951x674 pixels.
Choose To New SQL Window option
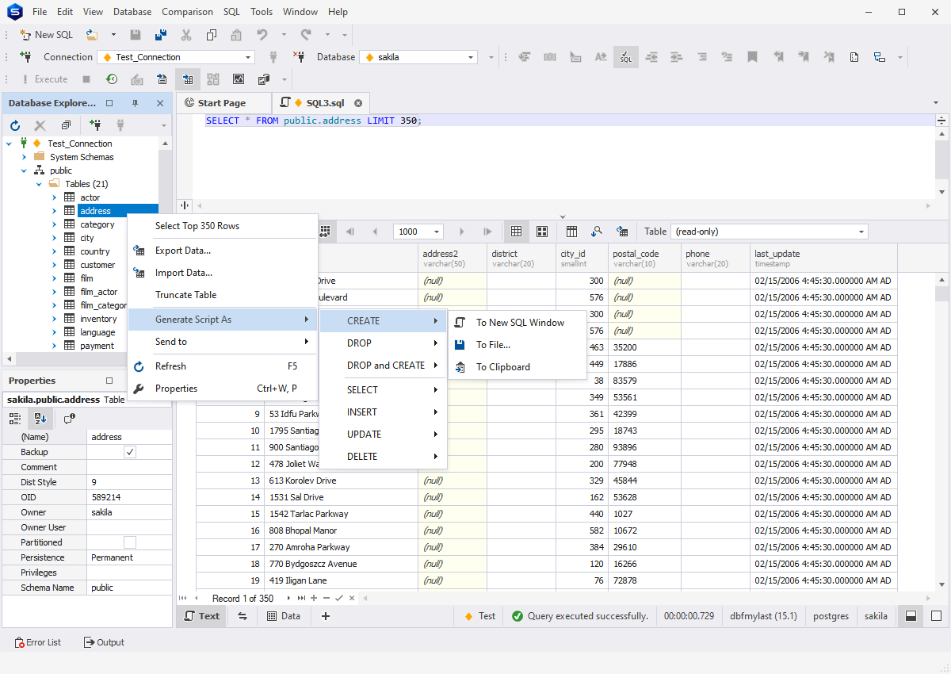click(520, 323)
